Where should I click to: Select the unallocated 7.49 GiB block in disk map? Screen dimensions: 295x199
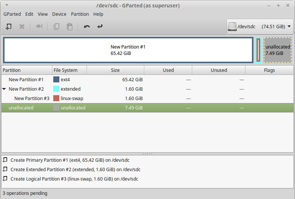point(278,50)
